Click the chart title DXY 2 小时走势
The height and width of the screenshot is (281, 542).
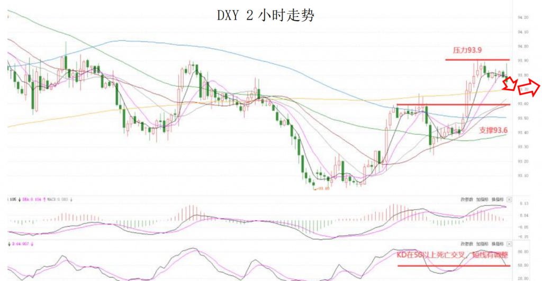(x=266, y=15)
